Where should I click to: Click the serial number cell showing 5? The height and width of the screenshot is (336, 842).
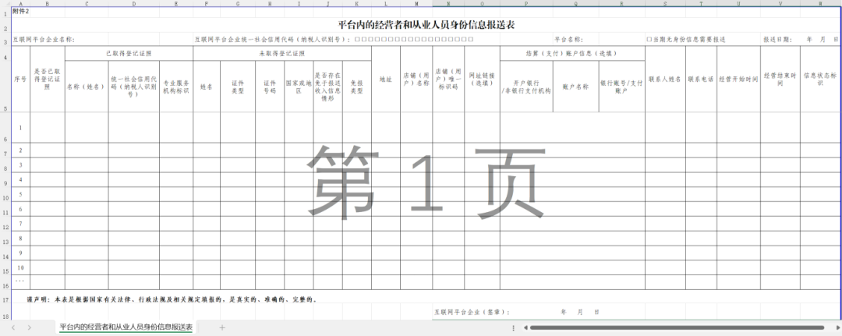point(21,194)
